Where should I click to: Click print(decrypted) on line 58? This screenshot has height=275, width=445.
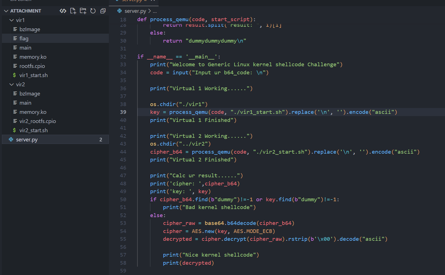tap(188, 263)
